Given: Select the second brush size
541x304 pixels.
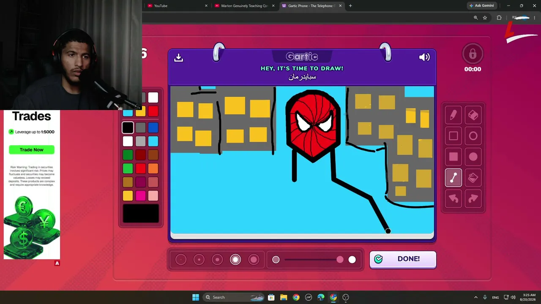Looking at the screenshot, I should click(x=199, y=260).
